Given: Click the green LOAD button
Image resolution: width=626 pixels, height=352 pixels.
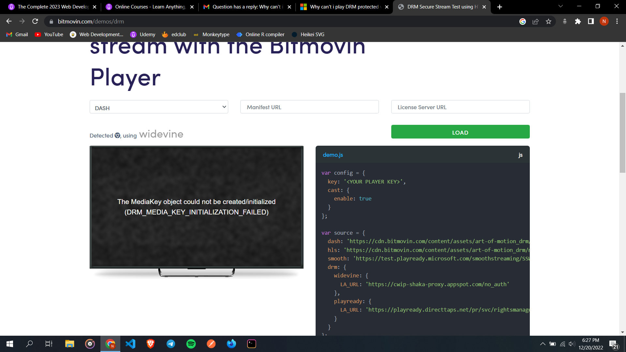Looking at the screenshot, I should pos(460,132).
